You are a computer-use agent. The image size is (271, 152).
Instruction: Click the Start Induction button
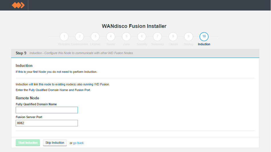pos(28,143)
